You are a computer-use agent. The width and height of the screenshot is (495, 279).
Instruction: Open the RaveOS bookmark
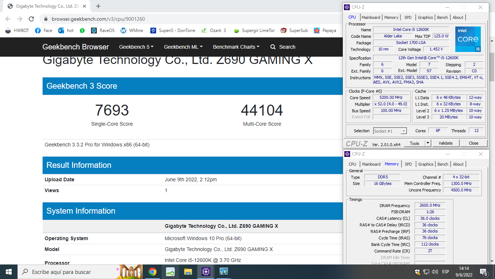(x=103, y=31)
